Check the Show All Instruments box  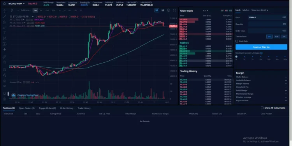pos(262,108)
